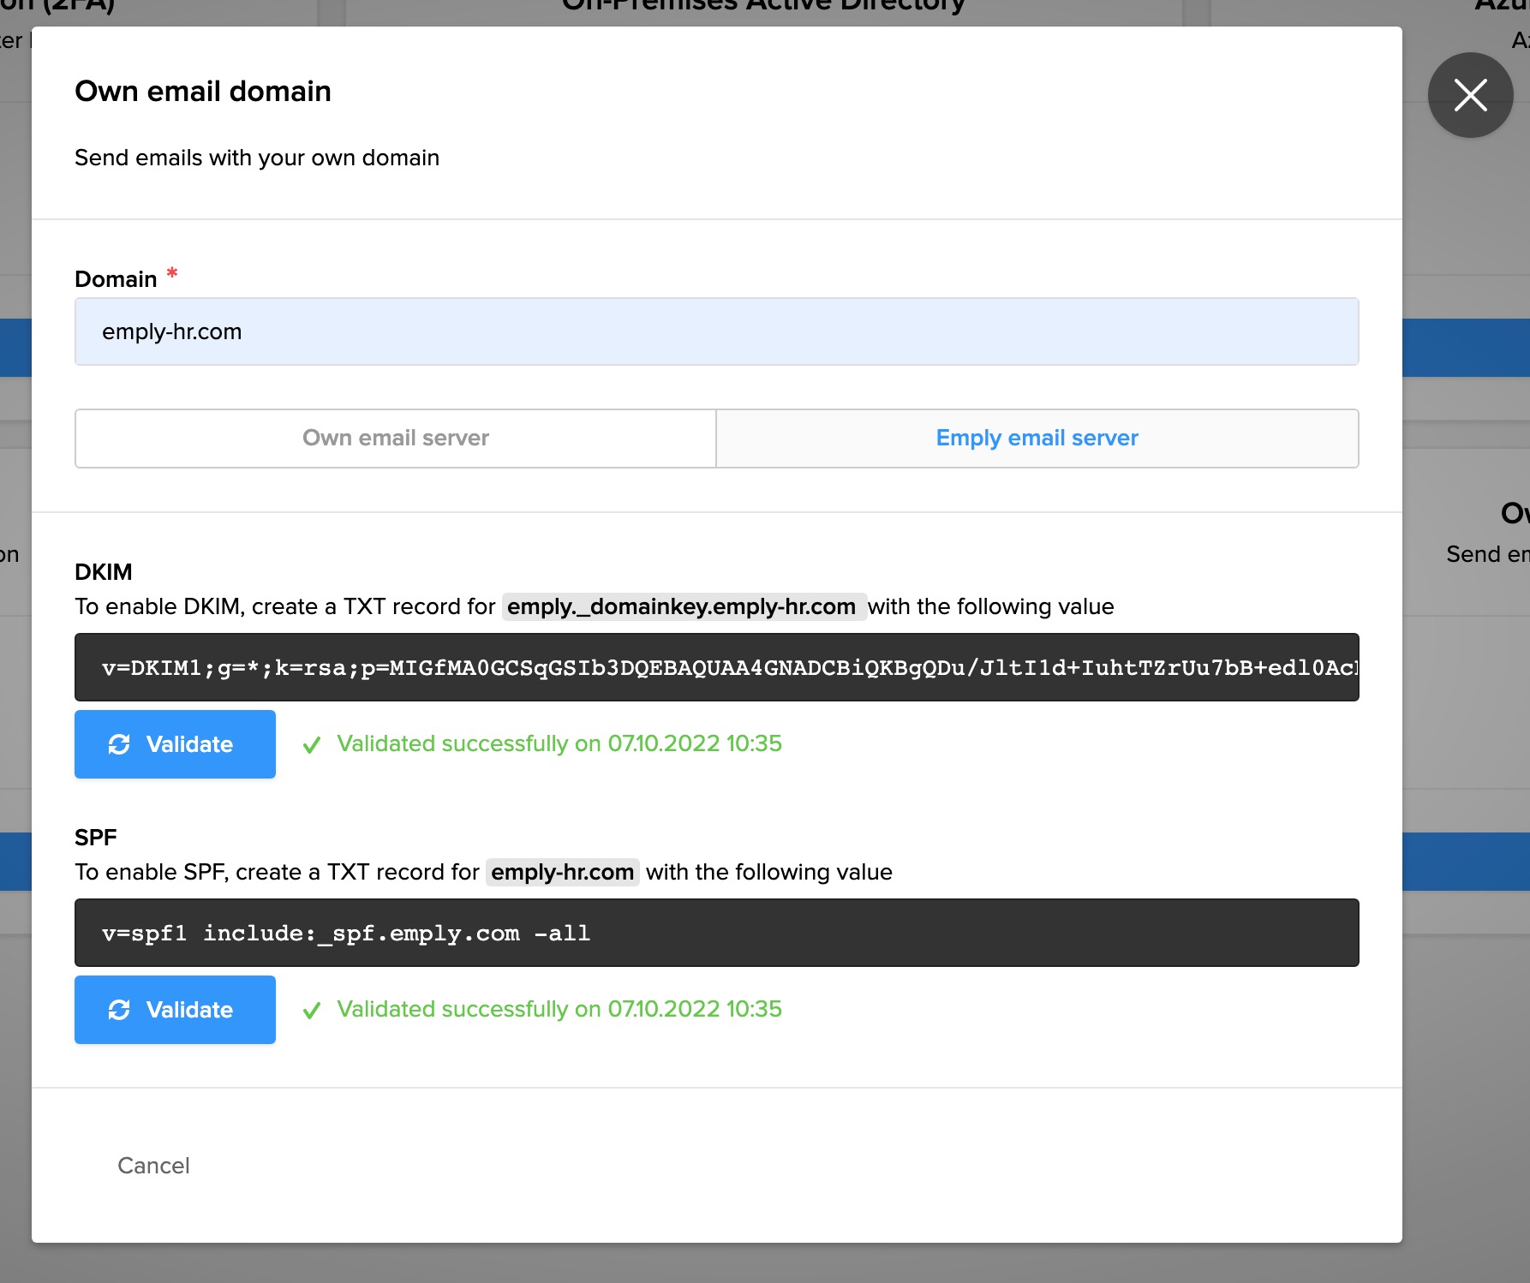Click the DKIM TXT record value box
The height and width of the screenshot is (1283, 1530).
click(716, 667)
